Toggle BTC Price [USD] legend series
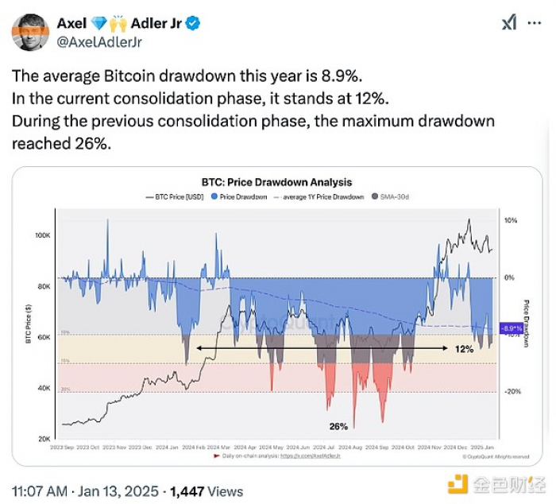The height and width of the screenshot is (504, 556). [x=175, y=196]
